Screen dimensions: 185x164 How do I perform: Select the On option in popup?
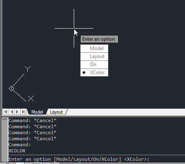coord(94,64)
